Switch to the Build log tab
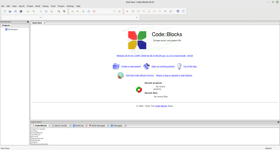Screen dimensions: 280x150 pos(79,125)
